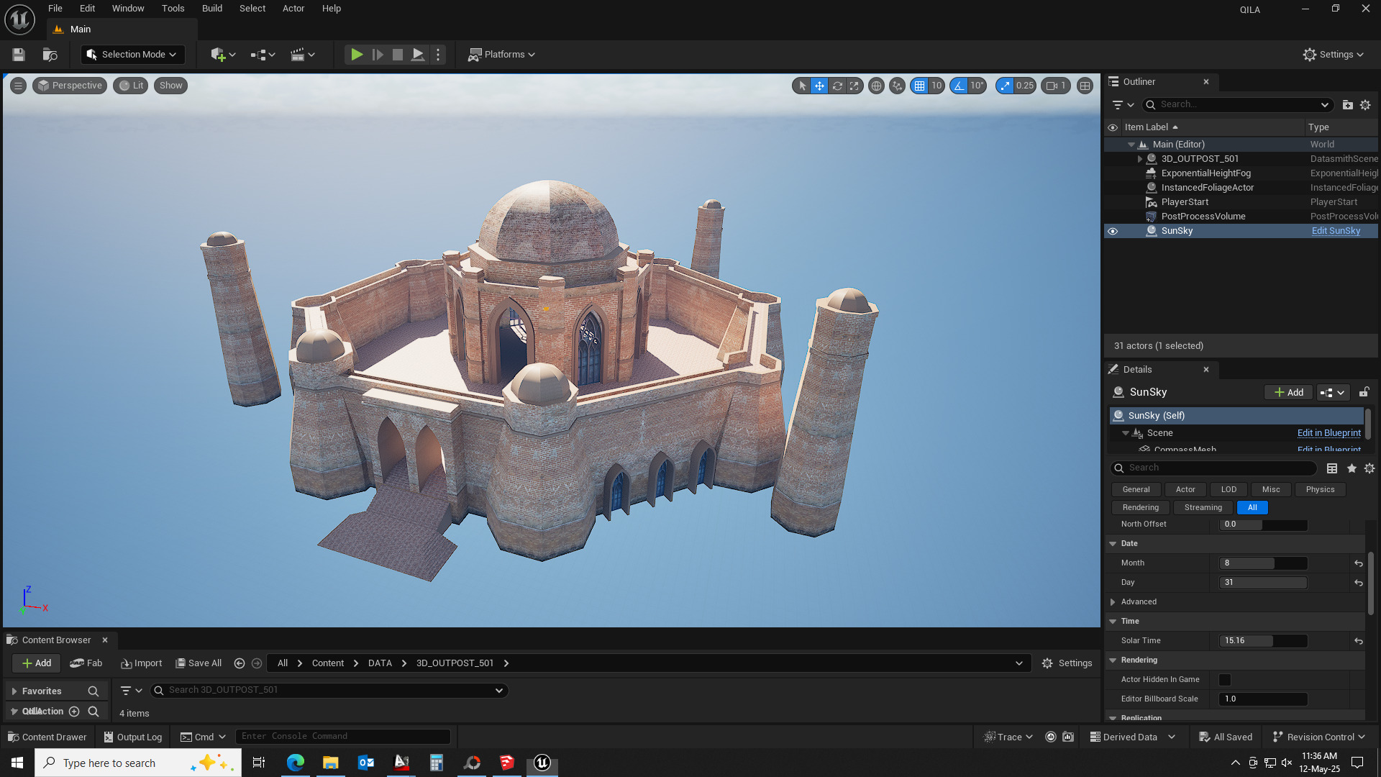This screenshot has height=777, width=1381.
Task: Open Revision Control menu
Action: click(x=1318, y=737)
